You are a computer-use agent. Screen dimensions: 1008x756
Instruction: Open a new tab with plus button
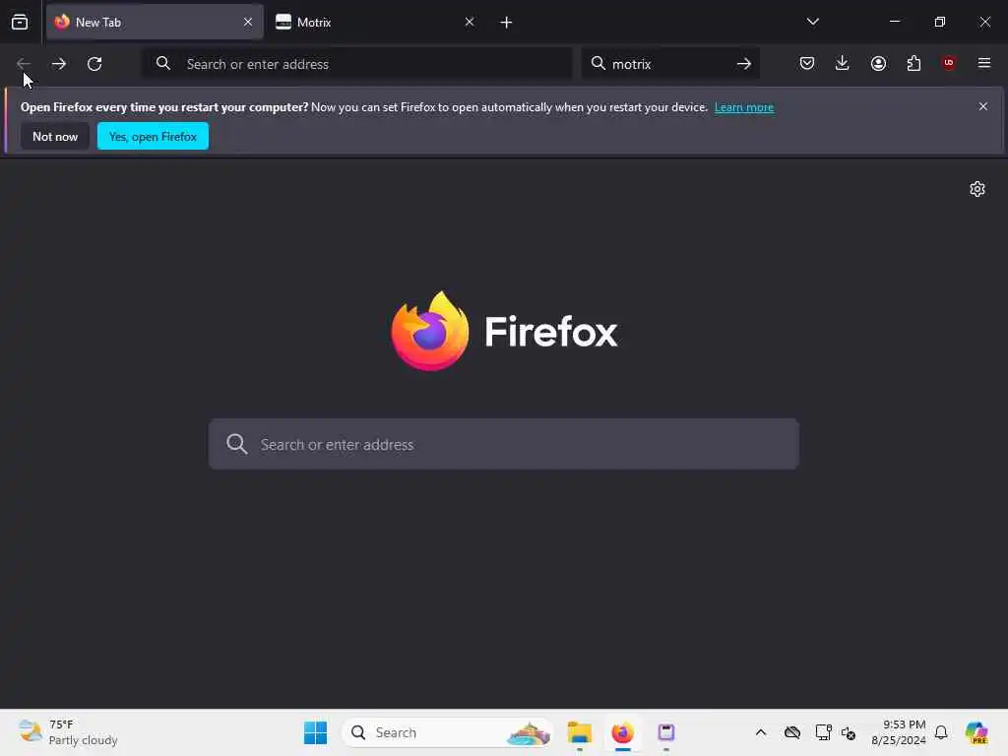(507, 23)
